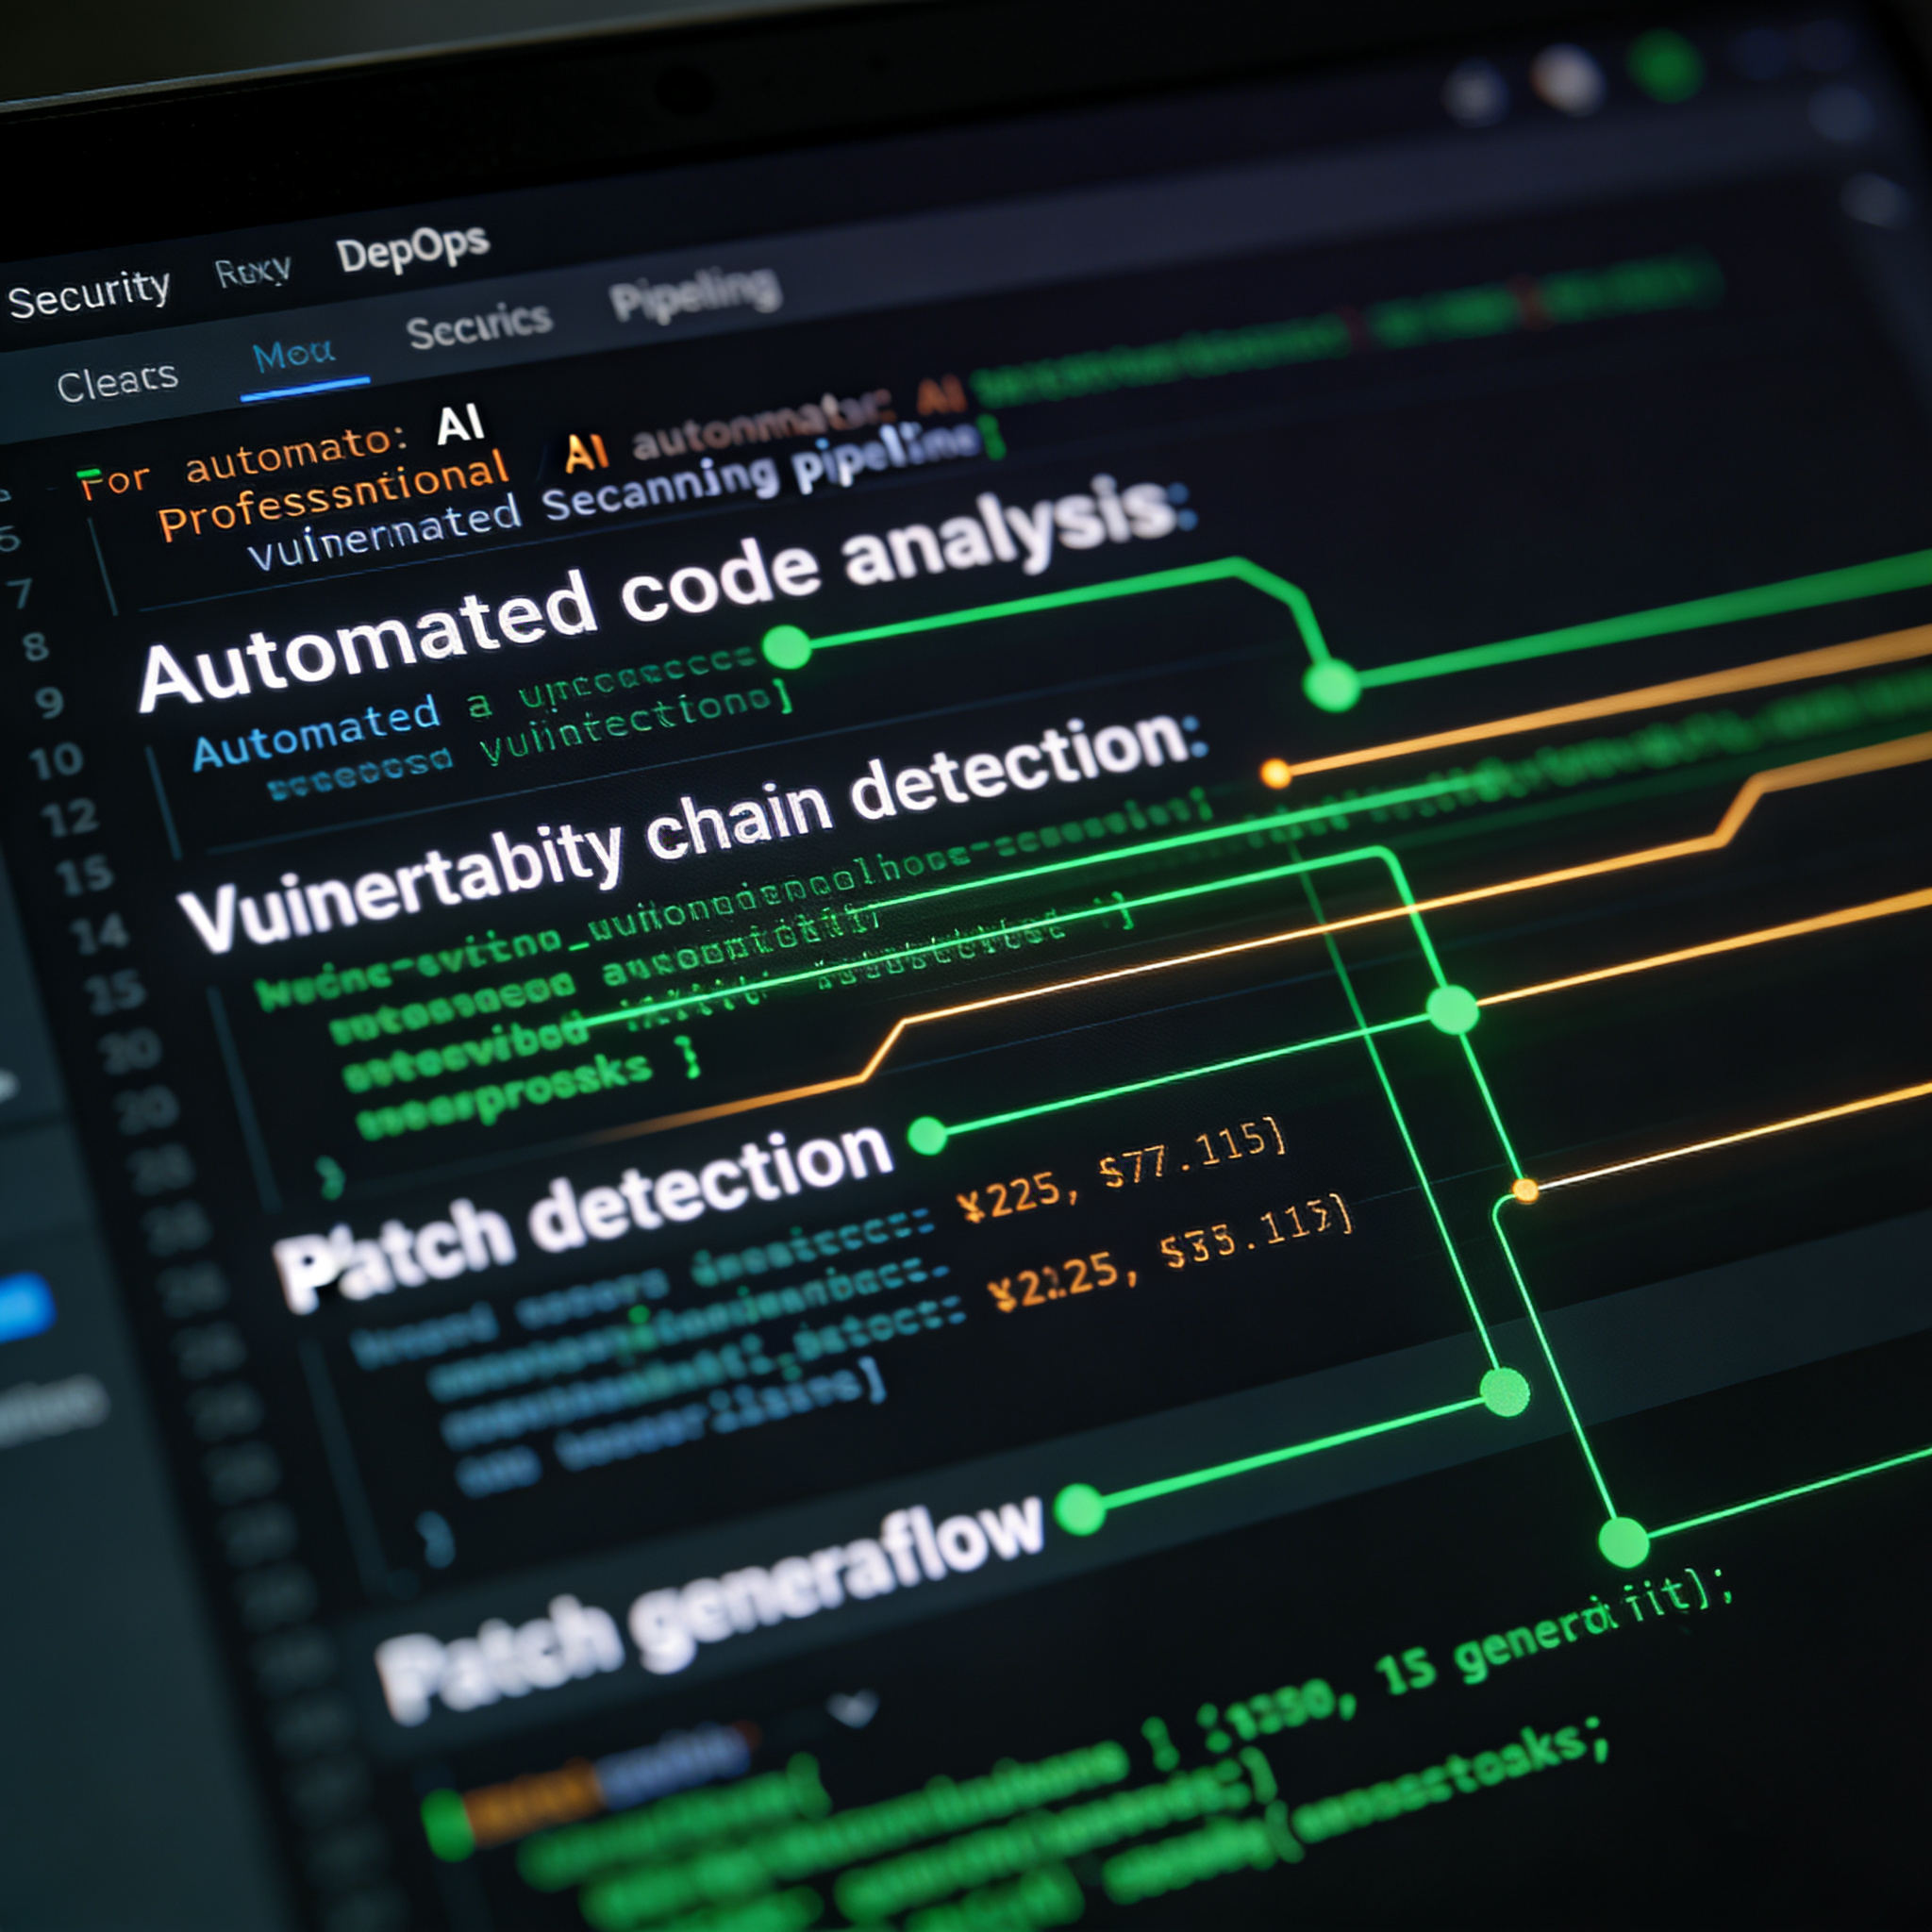Click line number 12 in the gutter
The width and height of the screenshot is (1932, 1932).
click(70, 818)
